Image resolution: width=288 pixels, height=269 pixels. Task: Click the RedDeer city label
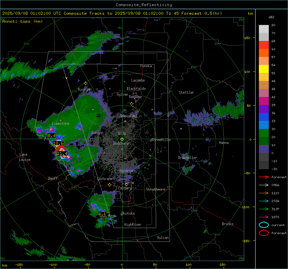click(136, 97)
